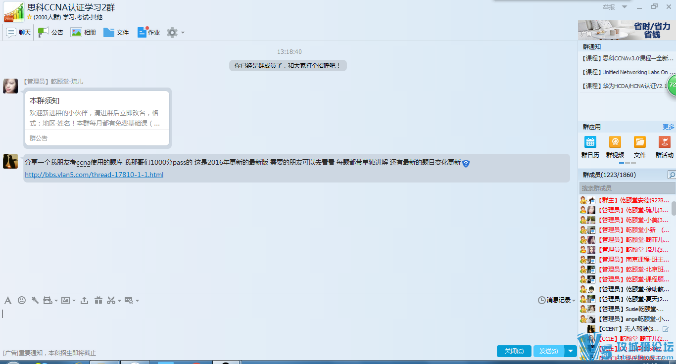676x364 pixels.
Task: Click bottom ad text 重要通知，本科招生即将截止
Action: (57, 353)
